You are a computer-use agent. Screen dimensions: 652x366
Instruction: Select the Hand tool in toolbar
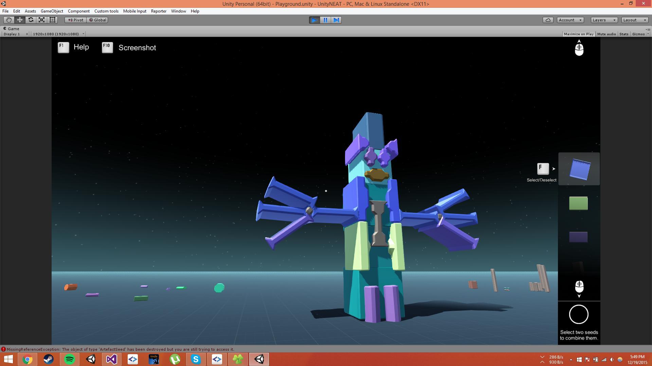(9, 20)
